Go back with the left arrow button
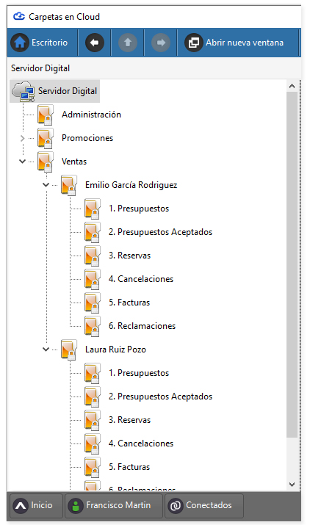This screenshot has width=310, height=525. 95,43
